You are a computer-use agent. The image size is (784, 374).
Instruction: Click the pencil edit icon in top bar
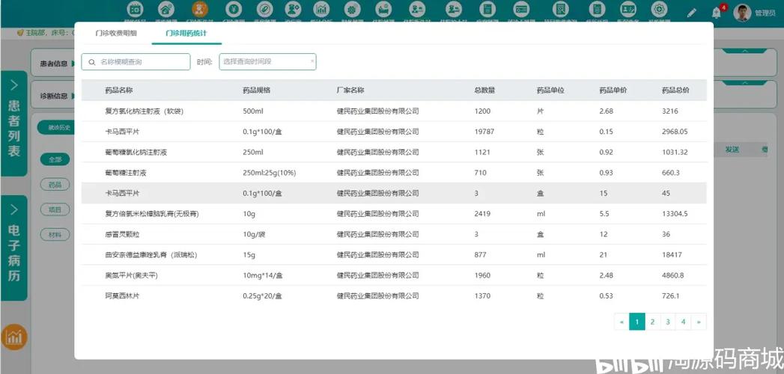691,13
